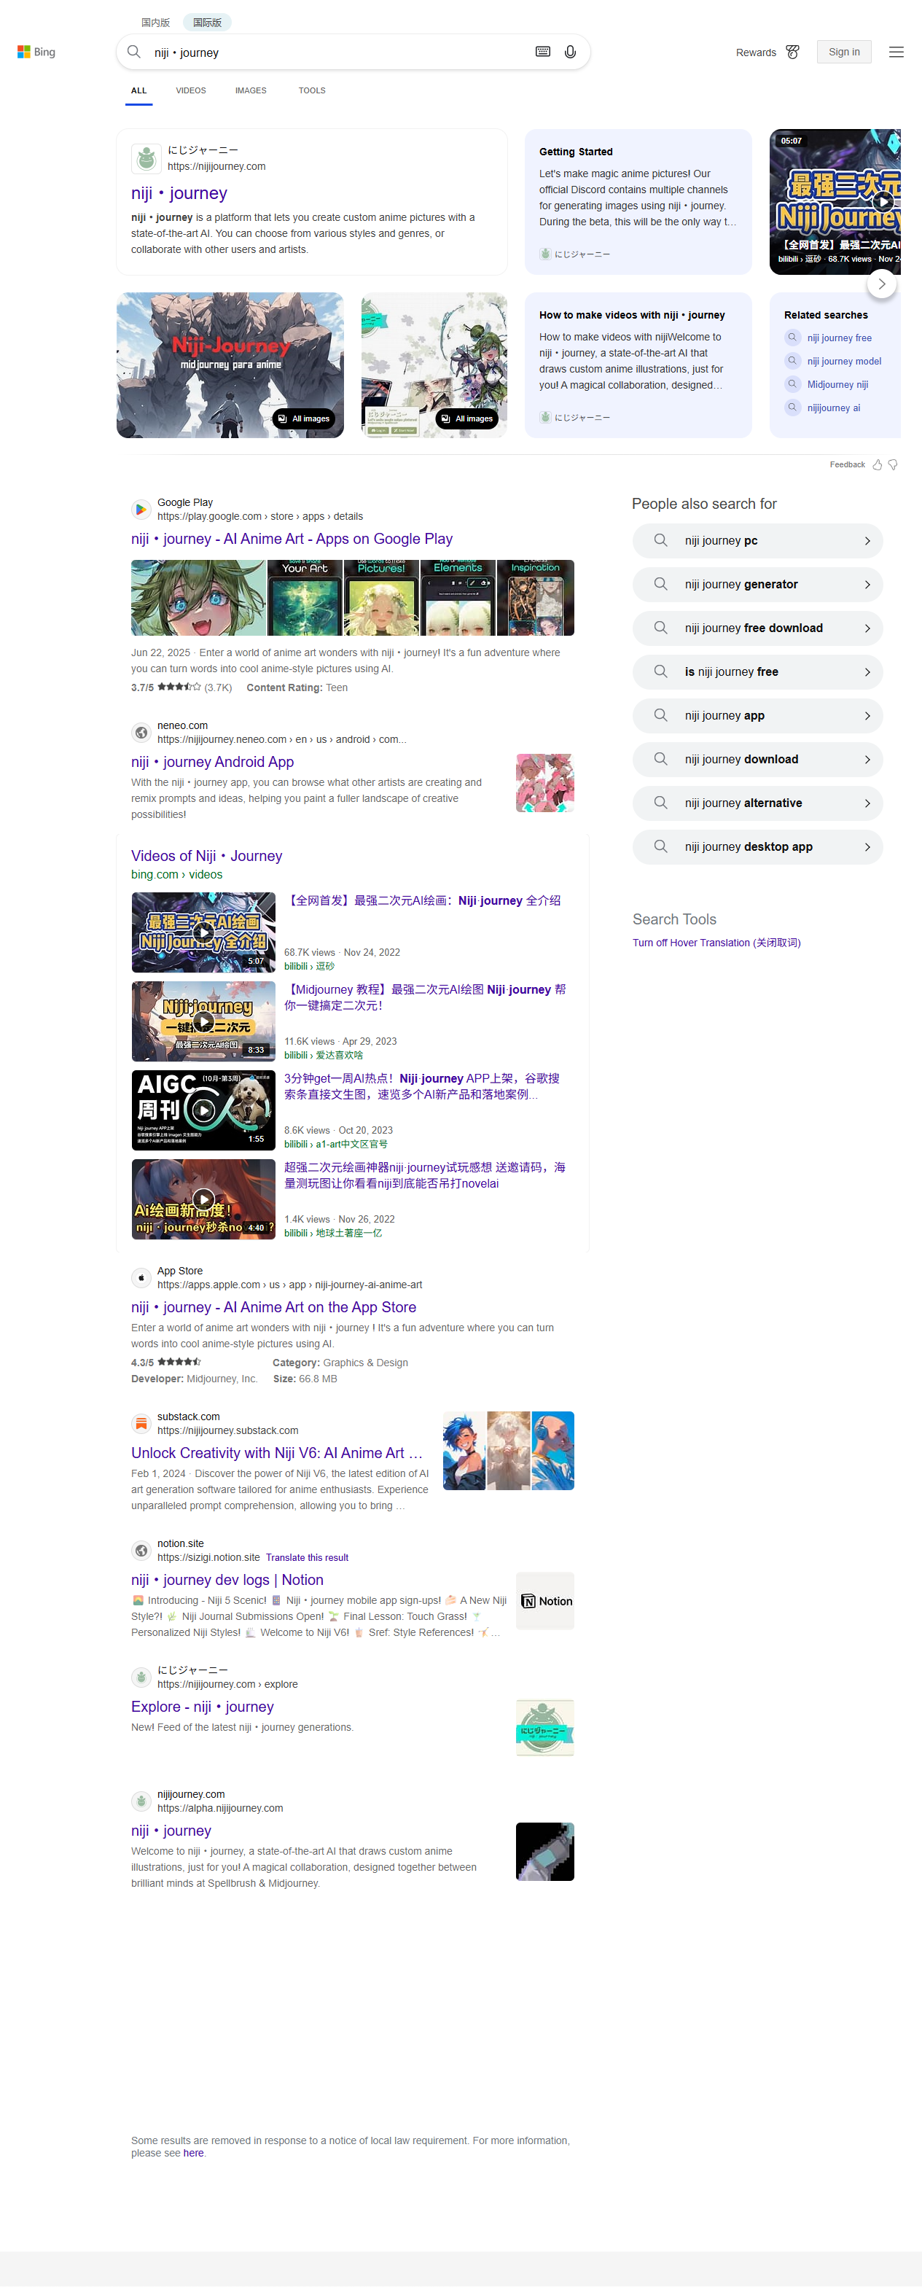Expand the carousel with the next arrow
The height and width of the screenshot is (2287, 922).
coord(880,284)
